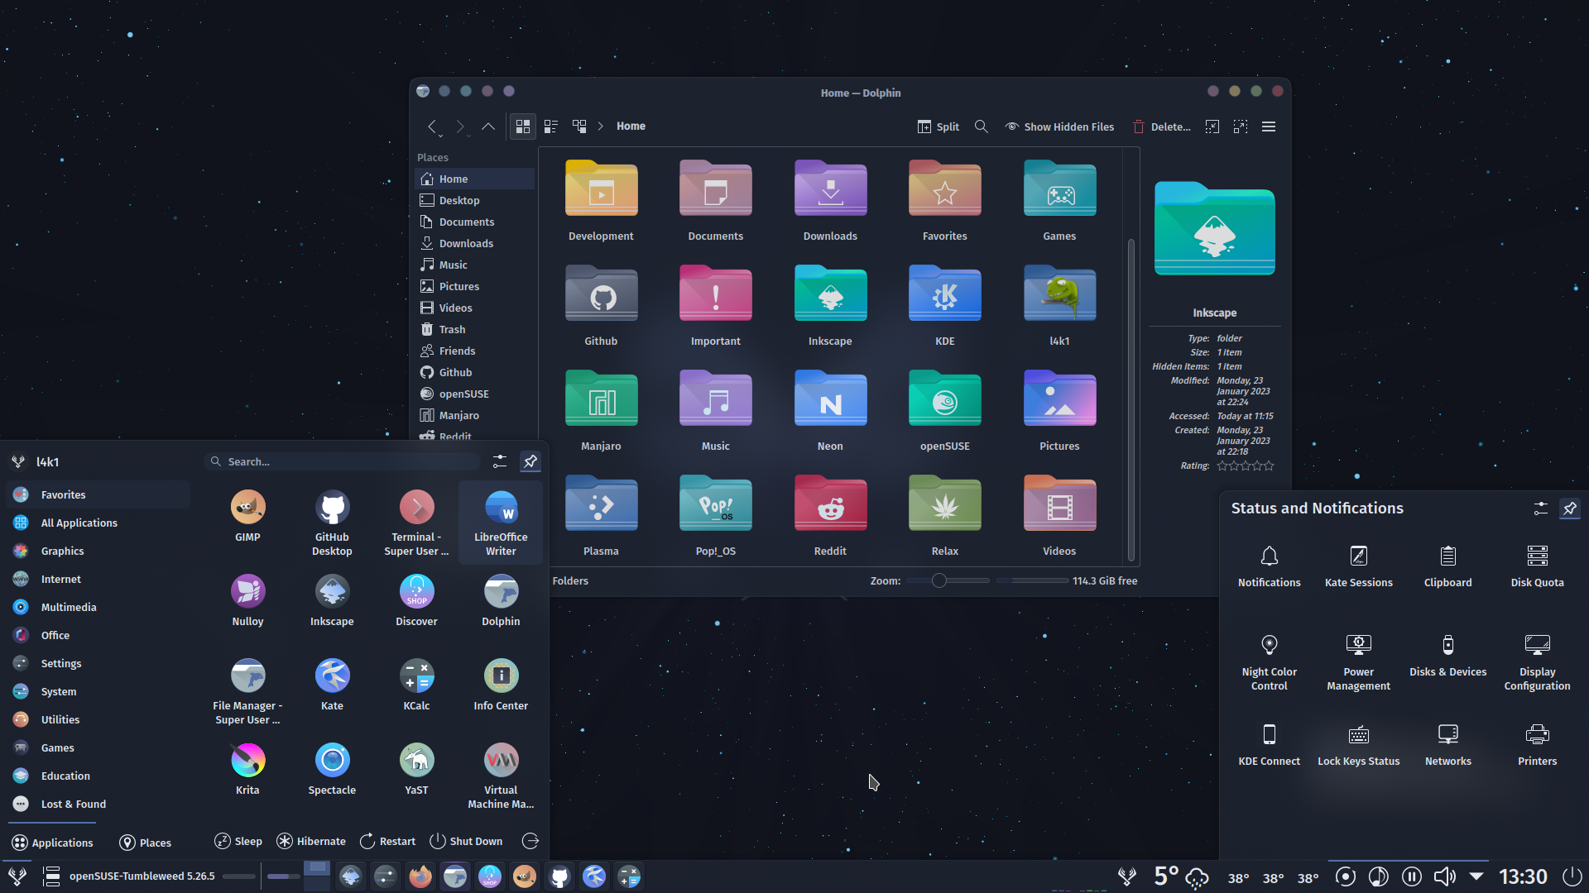
Task: Click the launcher search field
Action: point(343,461)
